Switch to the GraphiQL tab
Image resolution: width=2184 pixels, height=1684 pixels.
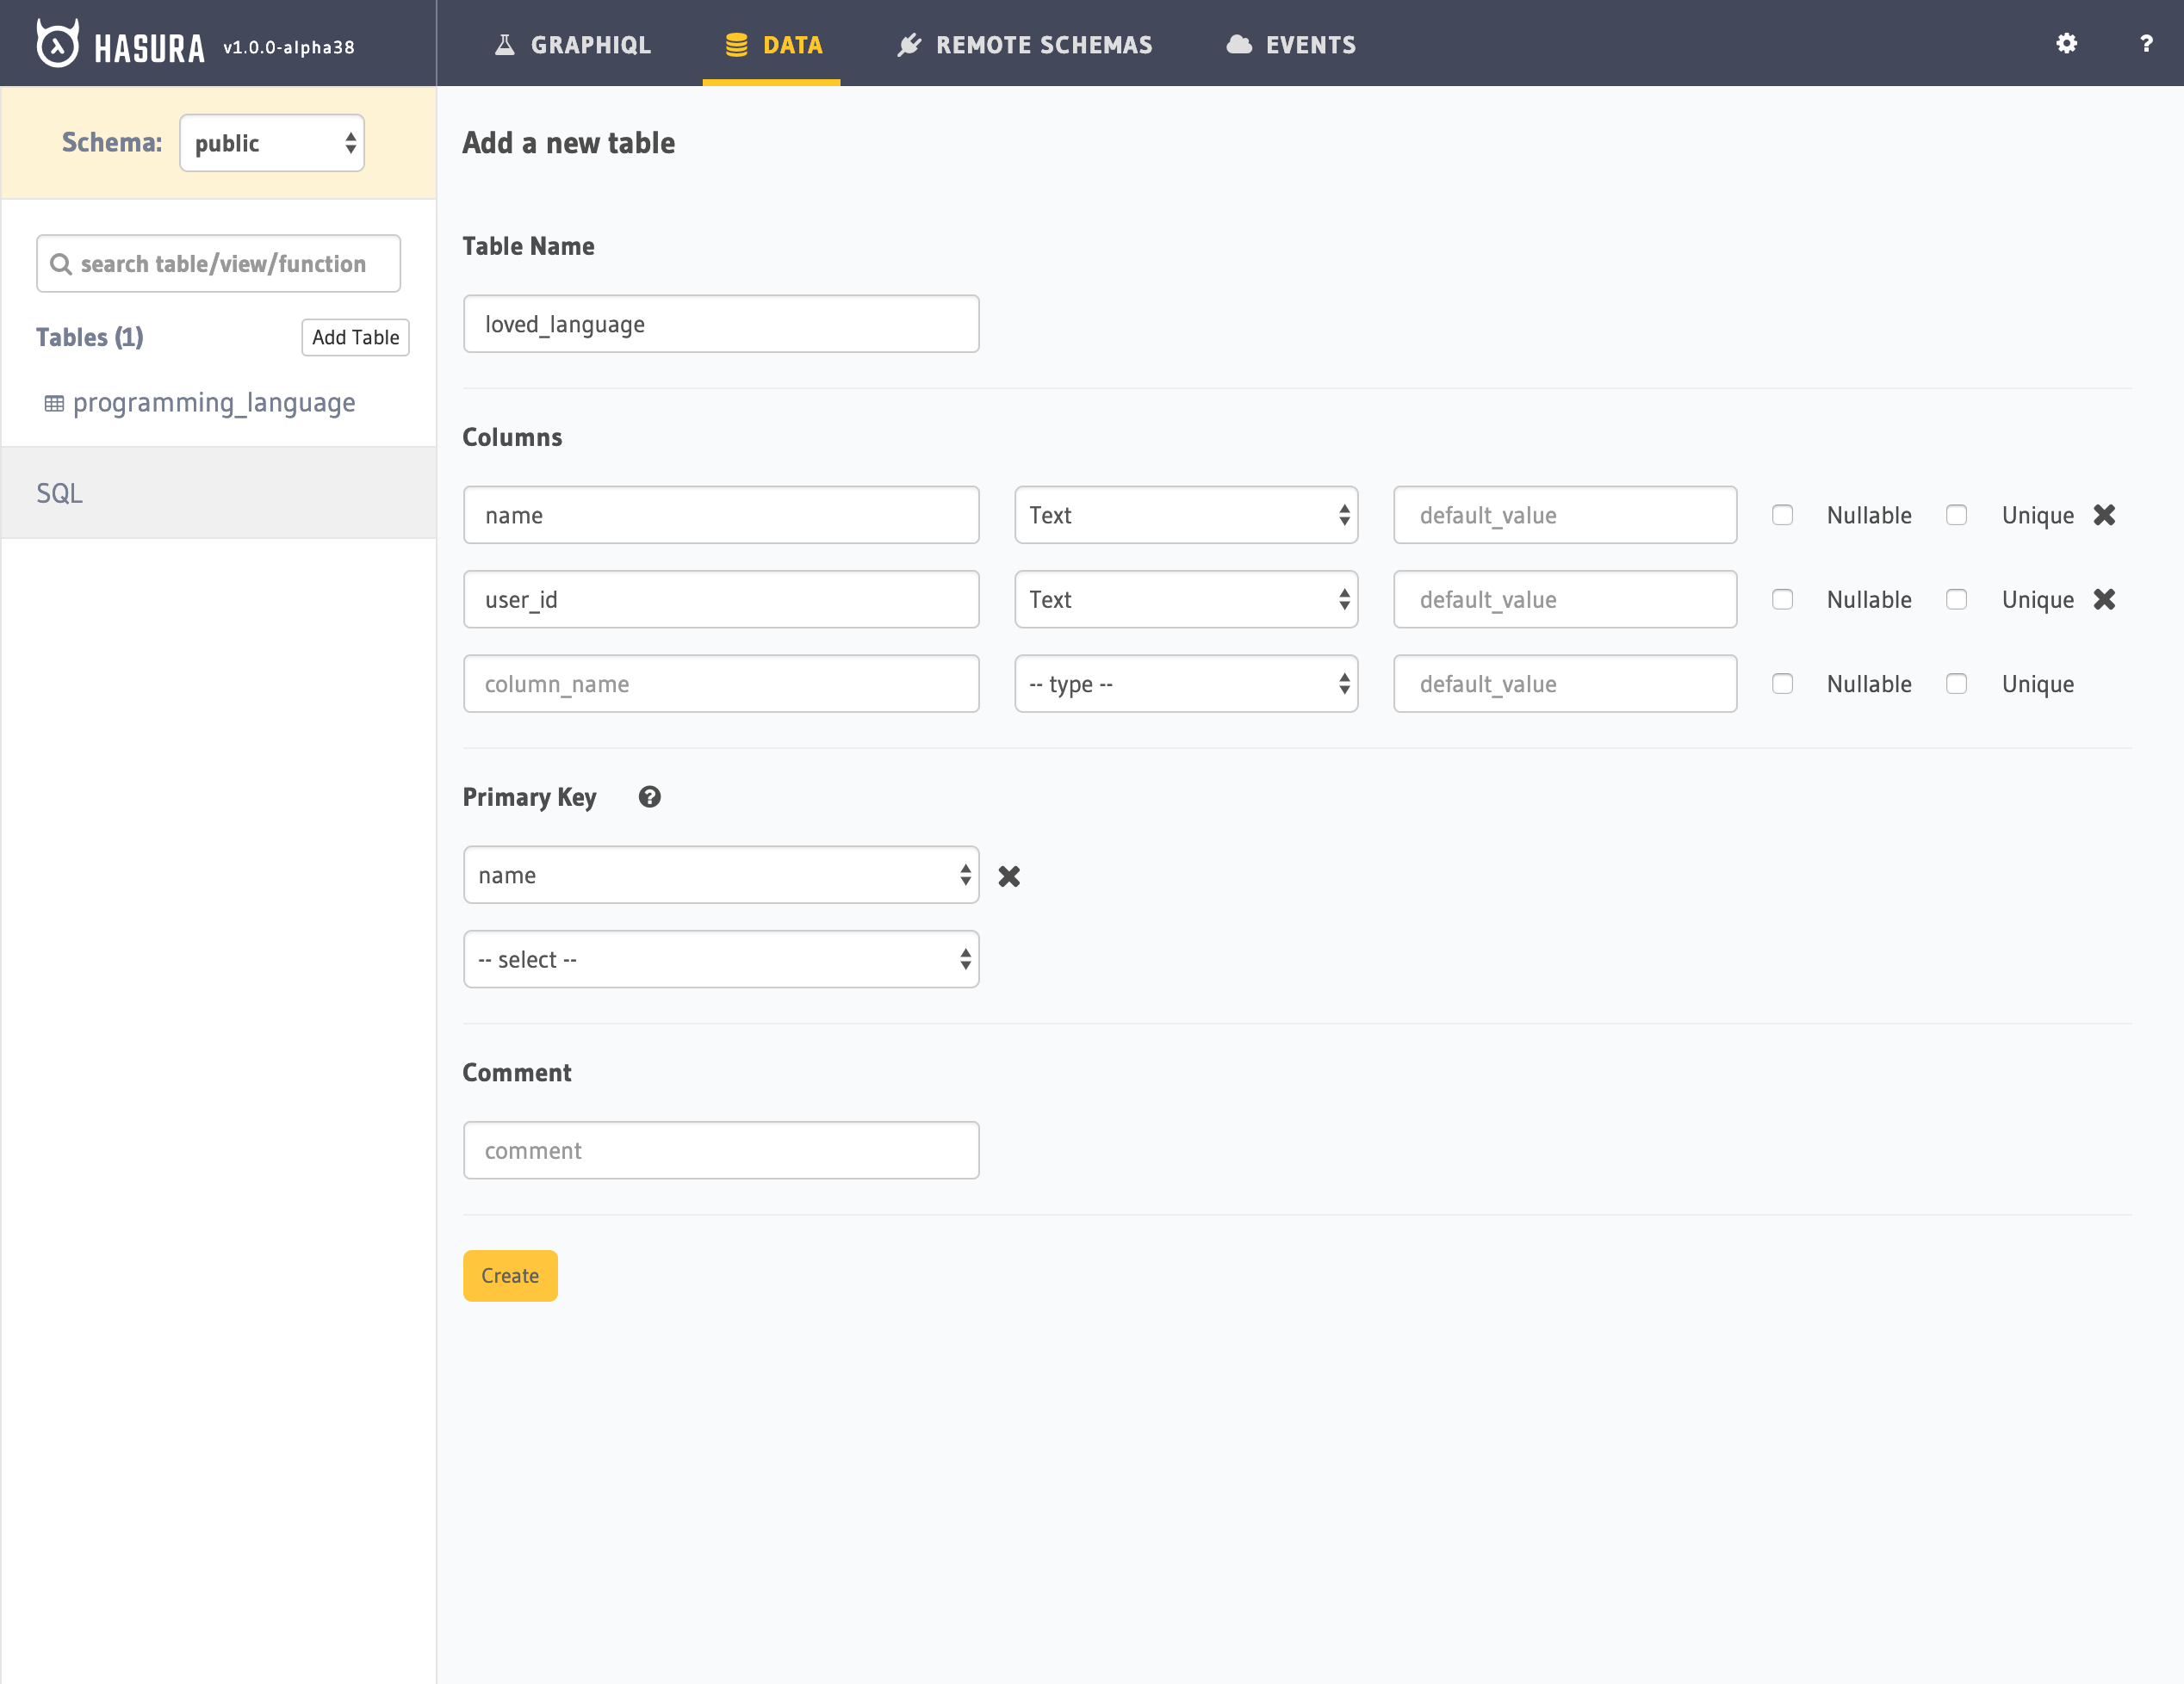pos(573,45)
